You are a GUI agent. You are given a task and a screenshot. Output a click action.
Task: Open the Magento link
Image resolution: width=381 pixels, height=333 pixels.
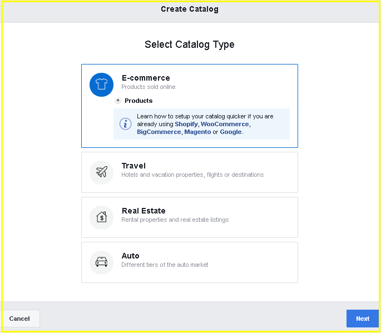(197, 132)
